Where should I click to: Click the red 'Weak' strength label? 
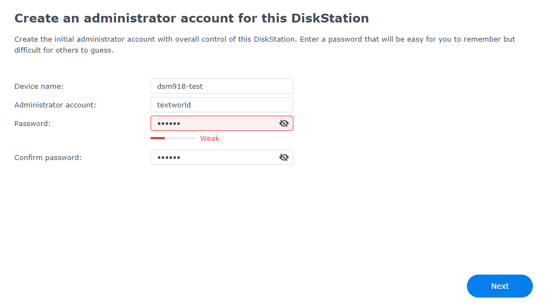(209, 139)
